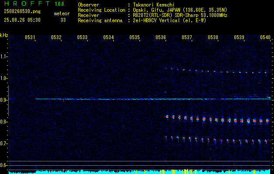Click the 0537 time marker
This screenshot has height=174, width=274.
coord(187,37)
